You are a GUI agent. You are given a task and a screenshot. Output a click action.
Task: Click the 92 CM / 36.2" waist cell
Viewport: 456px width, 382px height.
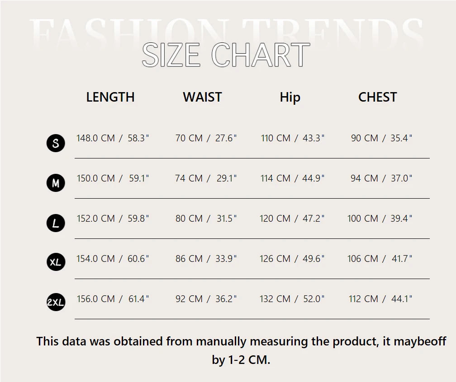(206, 299)
